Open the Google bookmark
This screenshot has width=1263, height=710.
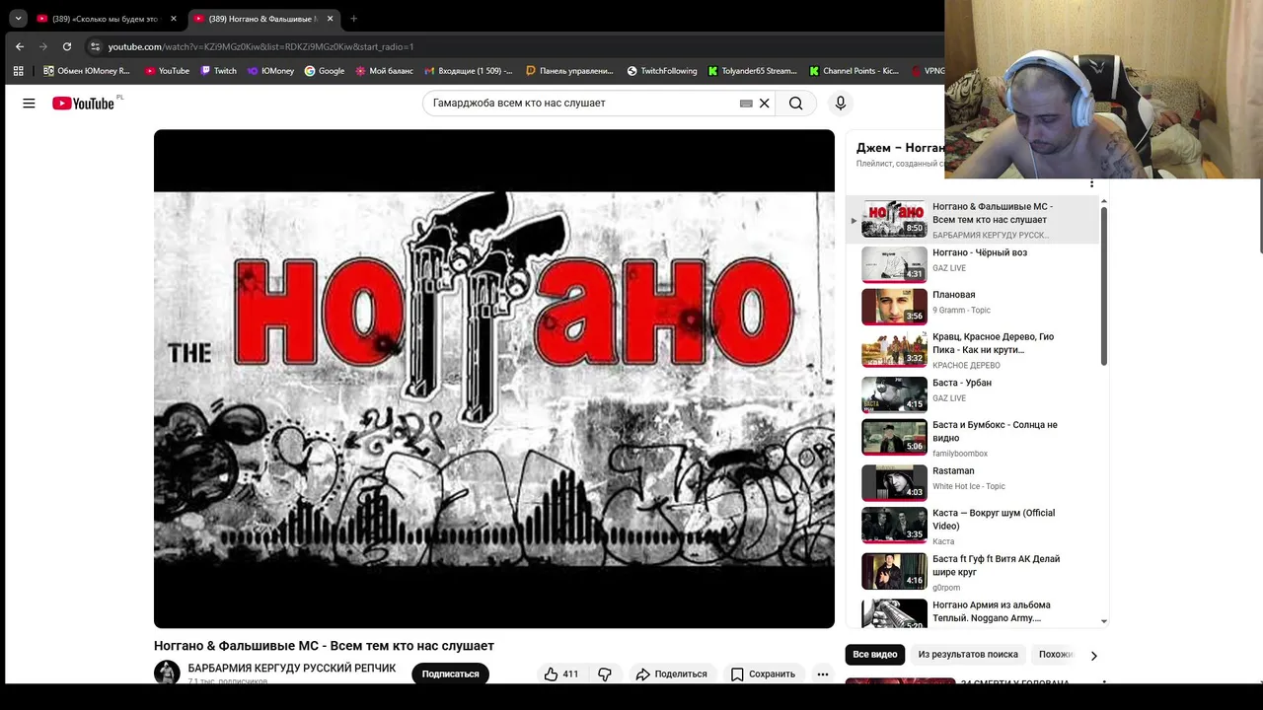pos(325,71)
